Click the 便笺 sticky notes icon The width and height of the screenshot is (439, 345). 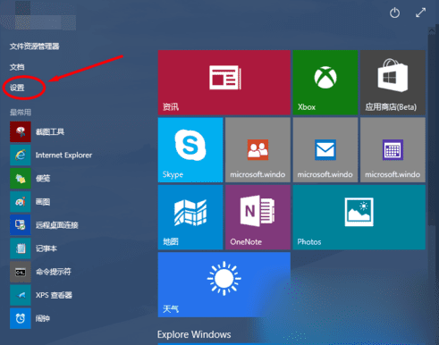coord(21,179)
